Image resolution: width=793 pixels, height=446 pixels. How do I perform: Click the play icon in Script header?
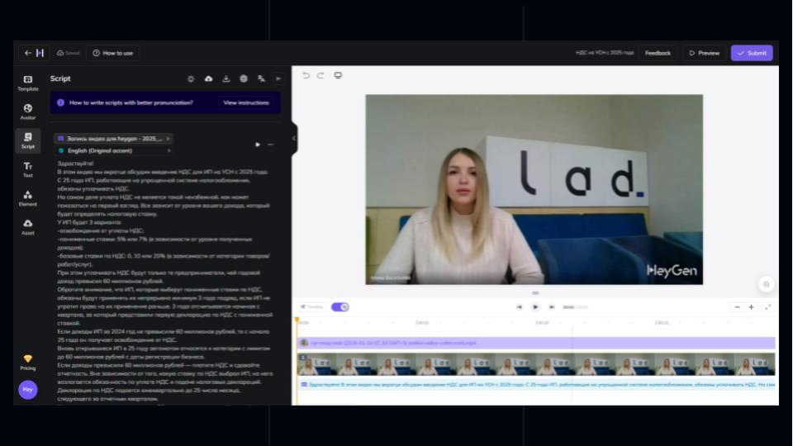(278, 78)
